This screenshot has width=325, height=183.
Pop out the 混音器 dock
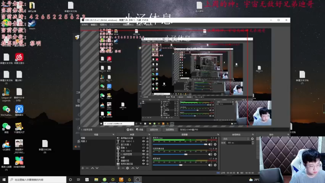(218, 135)
